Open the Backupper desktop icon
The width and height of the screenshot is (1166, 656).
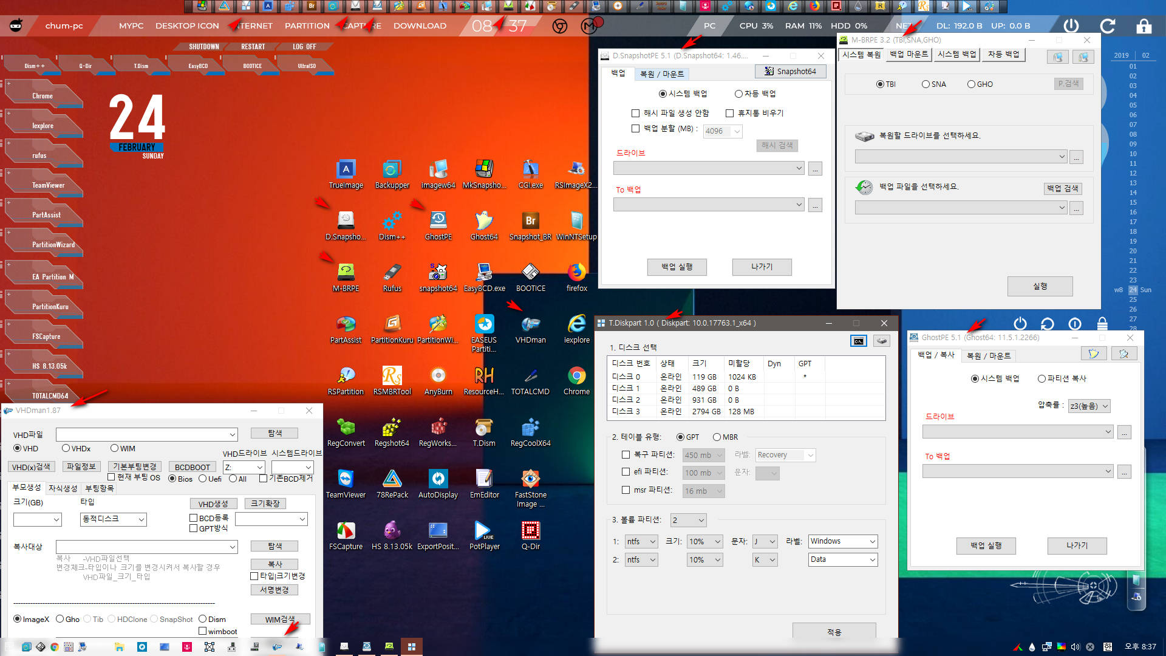[392, 174]
